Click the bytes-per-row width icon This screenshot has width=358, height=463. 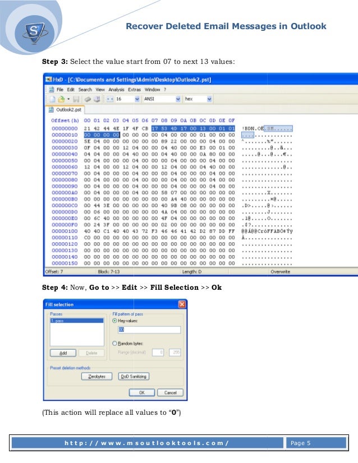[x=110, y=99]
